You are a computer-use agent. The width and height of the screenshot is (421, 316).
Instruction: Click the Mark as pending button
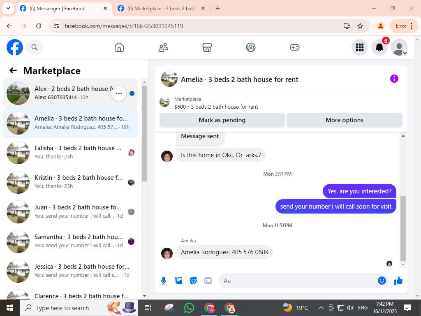click(x=222, y=120)
